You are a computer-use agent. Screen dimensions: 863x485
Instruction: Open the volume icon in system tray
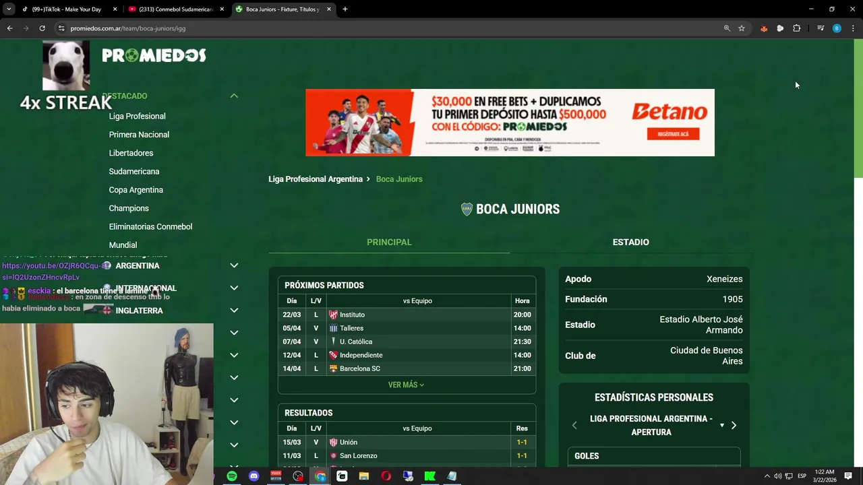point(777,476)
